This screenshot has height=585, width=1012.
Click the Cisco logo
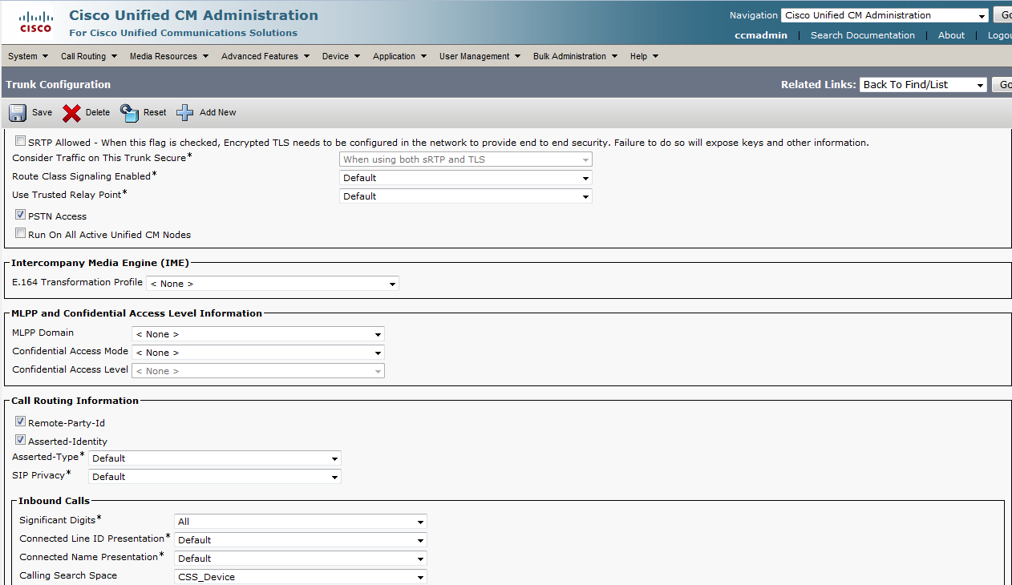36,22
